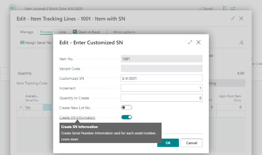Click the back arrow on Item Journals
The width and height of the screenshot is (262, 155).
pos(12,8)
